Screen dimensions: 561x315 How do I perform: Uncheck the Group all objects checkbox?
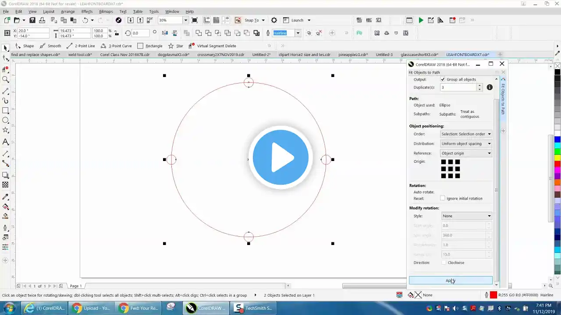click(x=443, y=80)
